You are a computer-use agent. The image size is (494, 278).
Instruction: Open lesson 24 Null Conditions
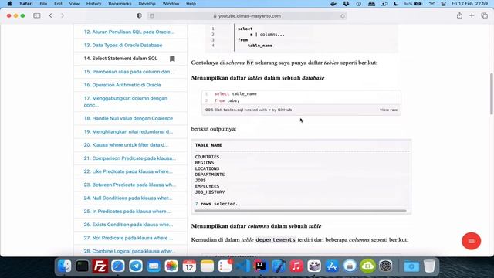point(128,198)
